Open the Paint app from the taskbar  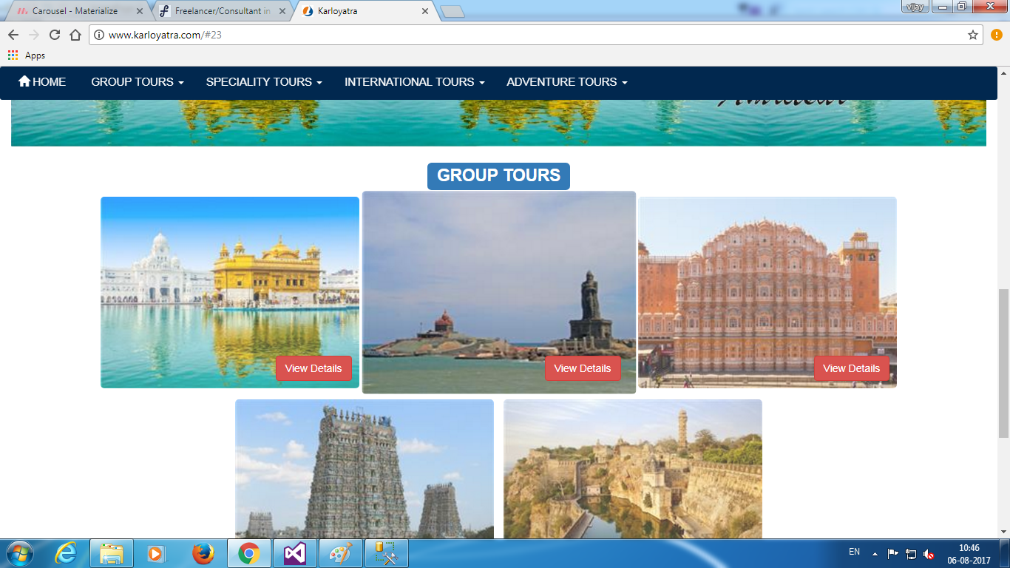(x=341, y=553)
